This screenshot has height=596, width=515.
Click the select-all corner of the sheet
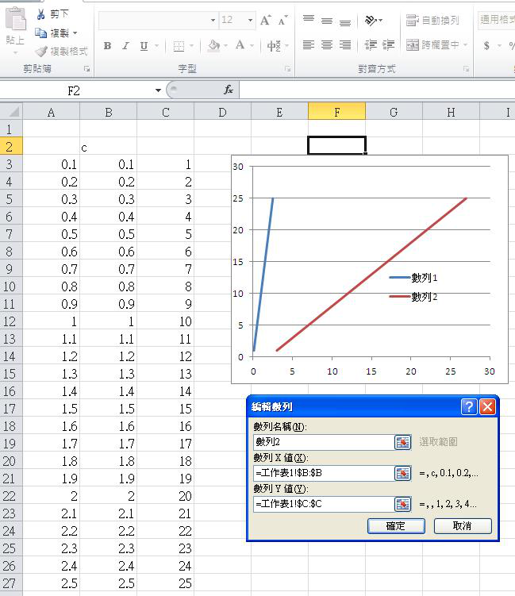click(11, 112)
